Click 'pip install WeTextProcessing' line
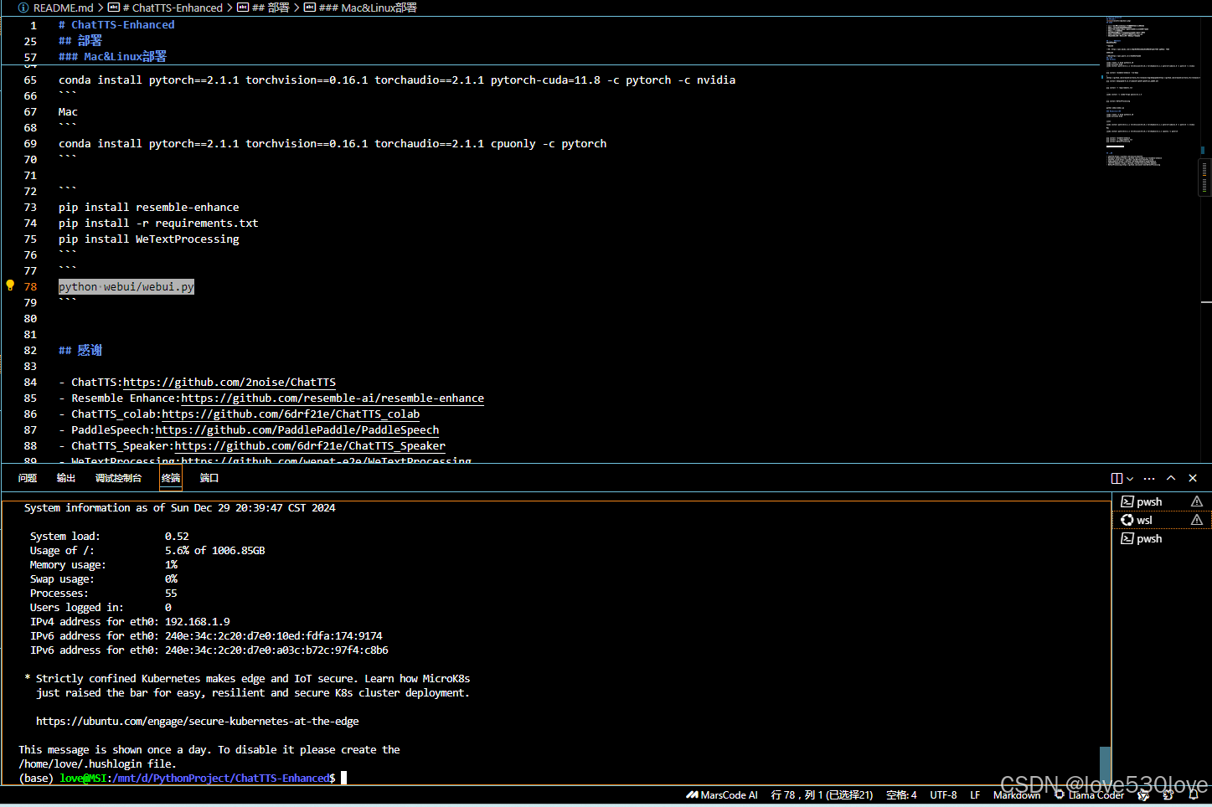This screenshot has width=1212, height=807. (149, 239)
